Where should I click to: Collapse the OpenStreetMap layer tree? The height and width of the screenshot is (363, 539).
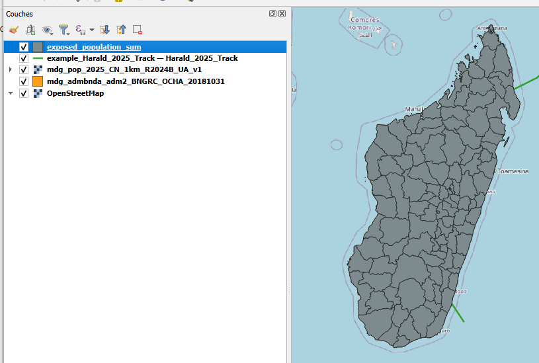point(10,93)
